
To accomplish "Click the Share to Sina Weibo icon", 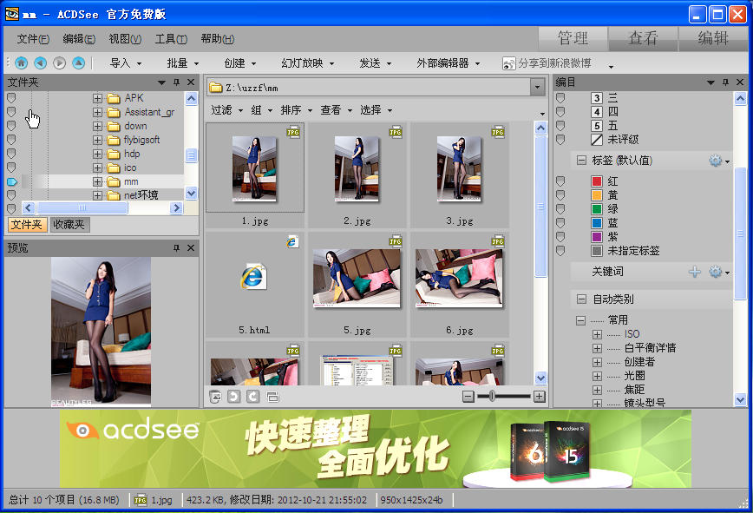I will 508,62.
